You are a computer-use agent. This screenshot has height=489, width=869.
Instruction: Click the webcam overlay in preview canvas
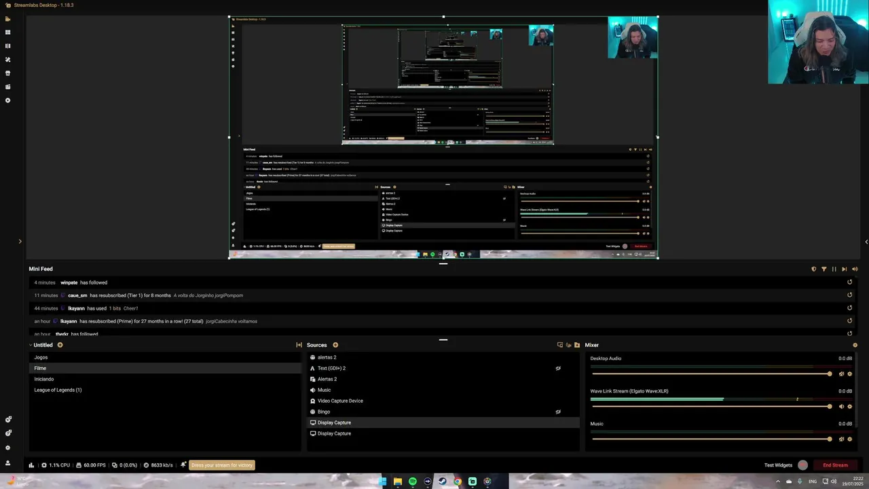(633, 37)
